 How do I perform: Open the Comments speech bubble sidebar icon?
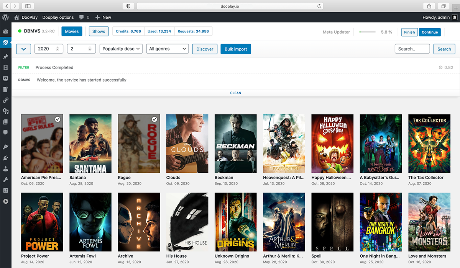(x=5, y=133)
